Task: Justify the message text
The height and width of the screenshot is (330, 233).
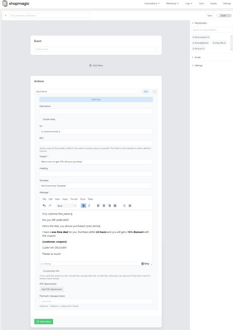Action: [115, 205]
